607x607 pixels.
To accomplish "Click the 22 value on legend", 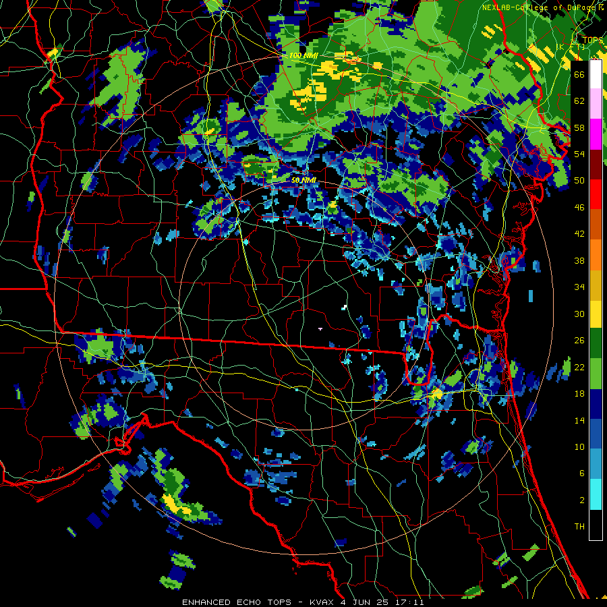I will [x=579, y=368].
